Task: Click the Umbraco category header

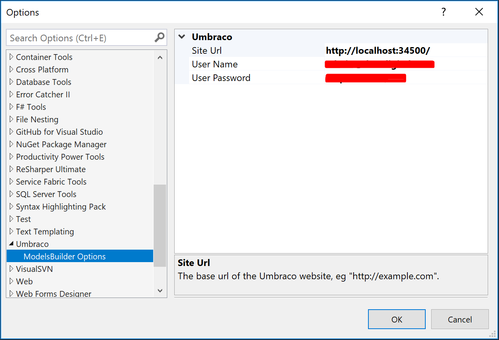Action: point(212,37)
